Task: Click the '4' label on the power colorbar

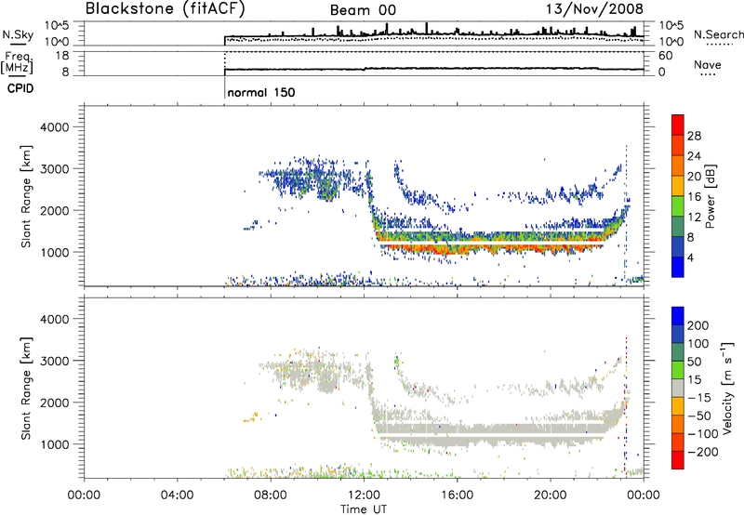Action: pyautogui.click(x=690, y=258)
